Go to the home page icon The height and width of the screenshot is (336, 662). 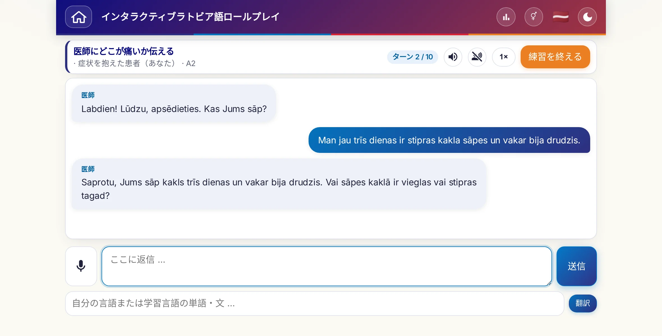pos(79,17)
